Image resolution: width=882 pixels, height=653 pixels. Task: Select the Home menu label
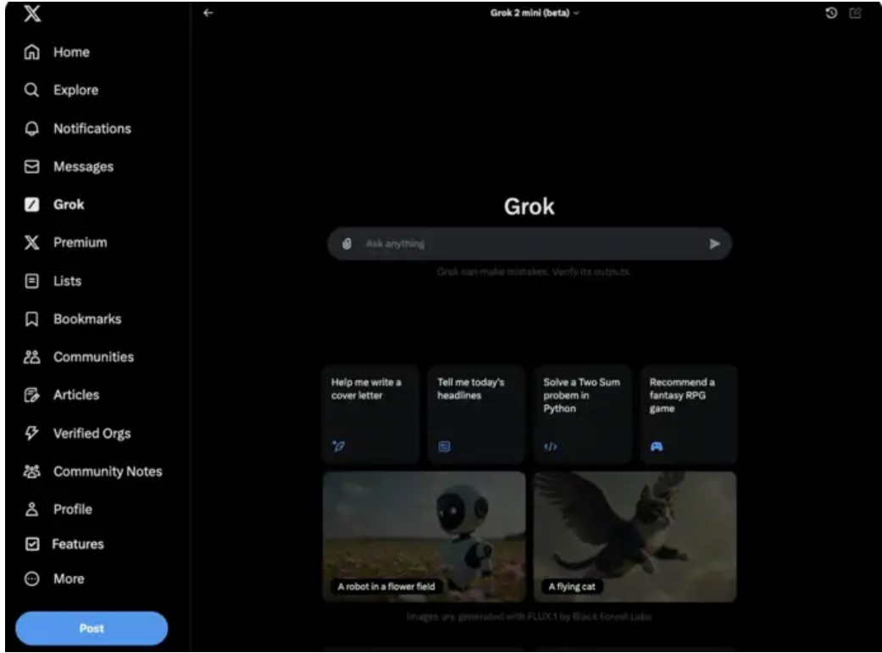(x=71, y=52)
